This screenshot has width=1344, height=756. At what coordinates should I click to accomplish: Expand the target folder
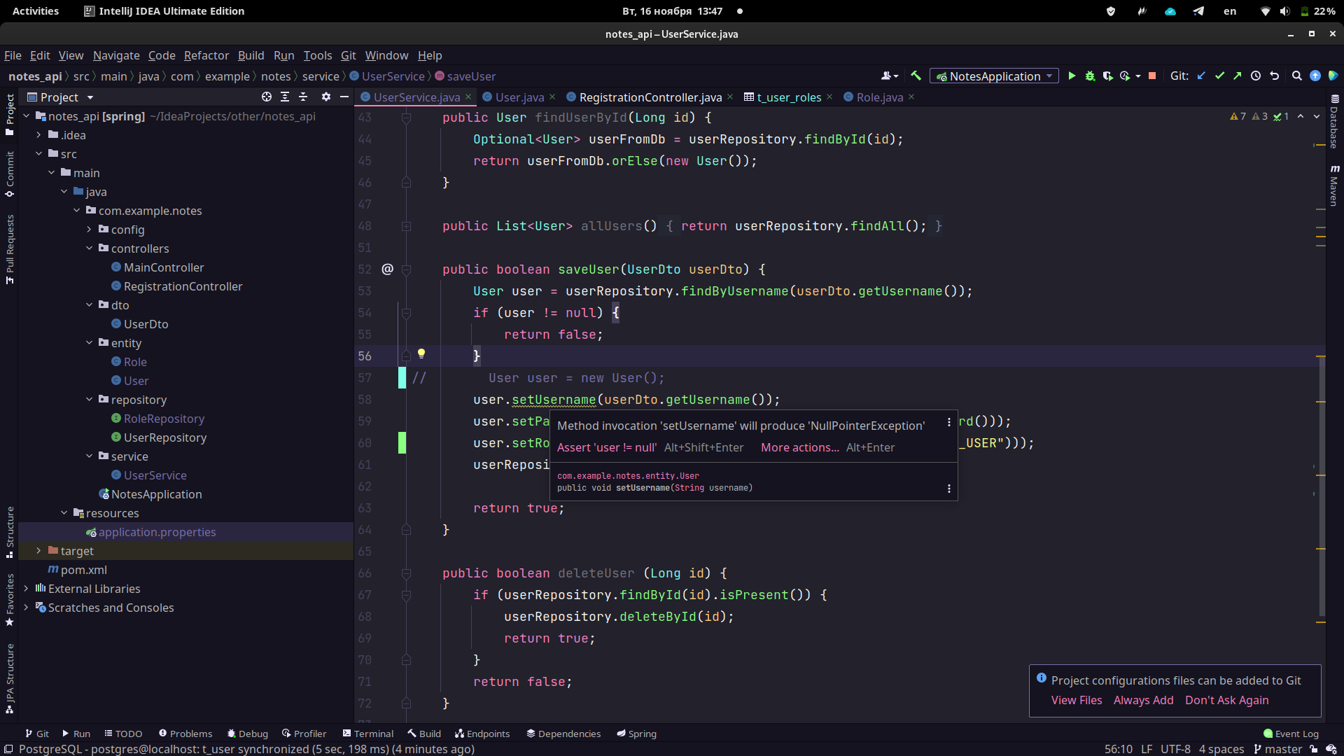click(38, 551)
